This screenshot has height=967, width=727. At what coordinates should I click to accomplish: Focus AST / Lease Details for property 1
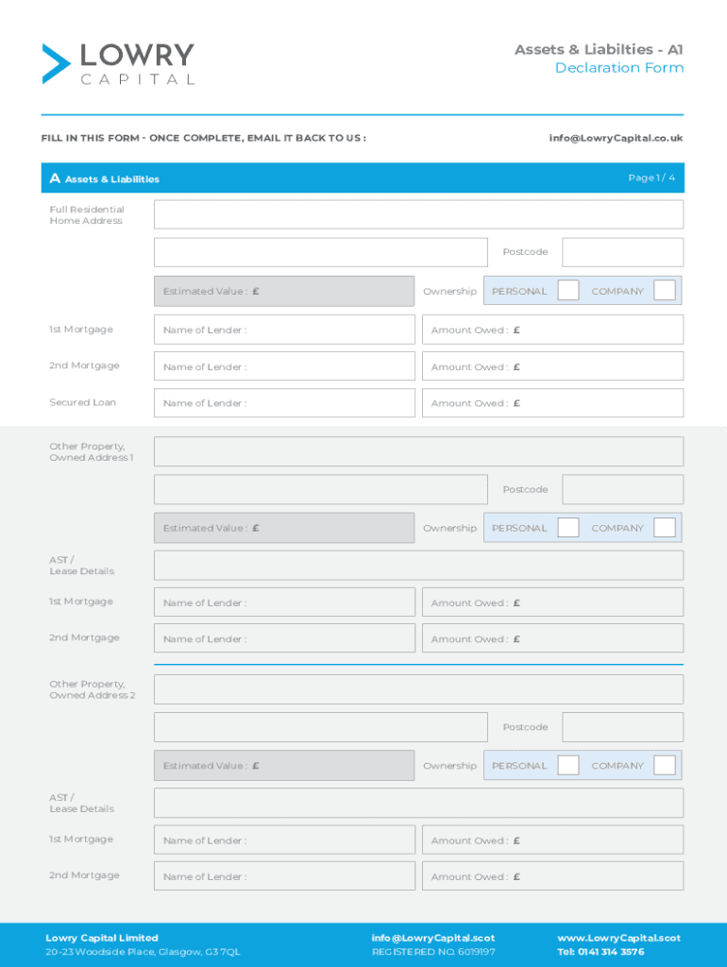[x=418, y=566]
